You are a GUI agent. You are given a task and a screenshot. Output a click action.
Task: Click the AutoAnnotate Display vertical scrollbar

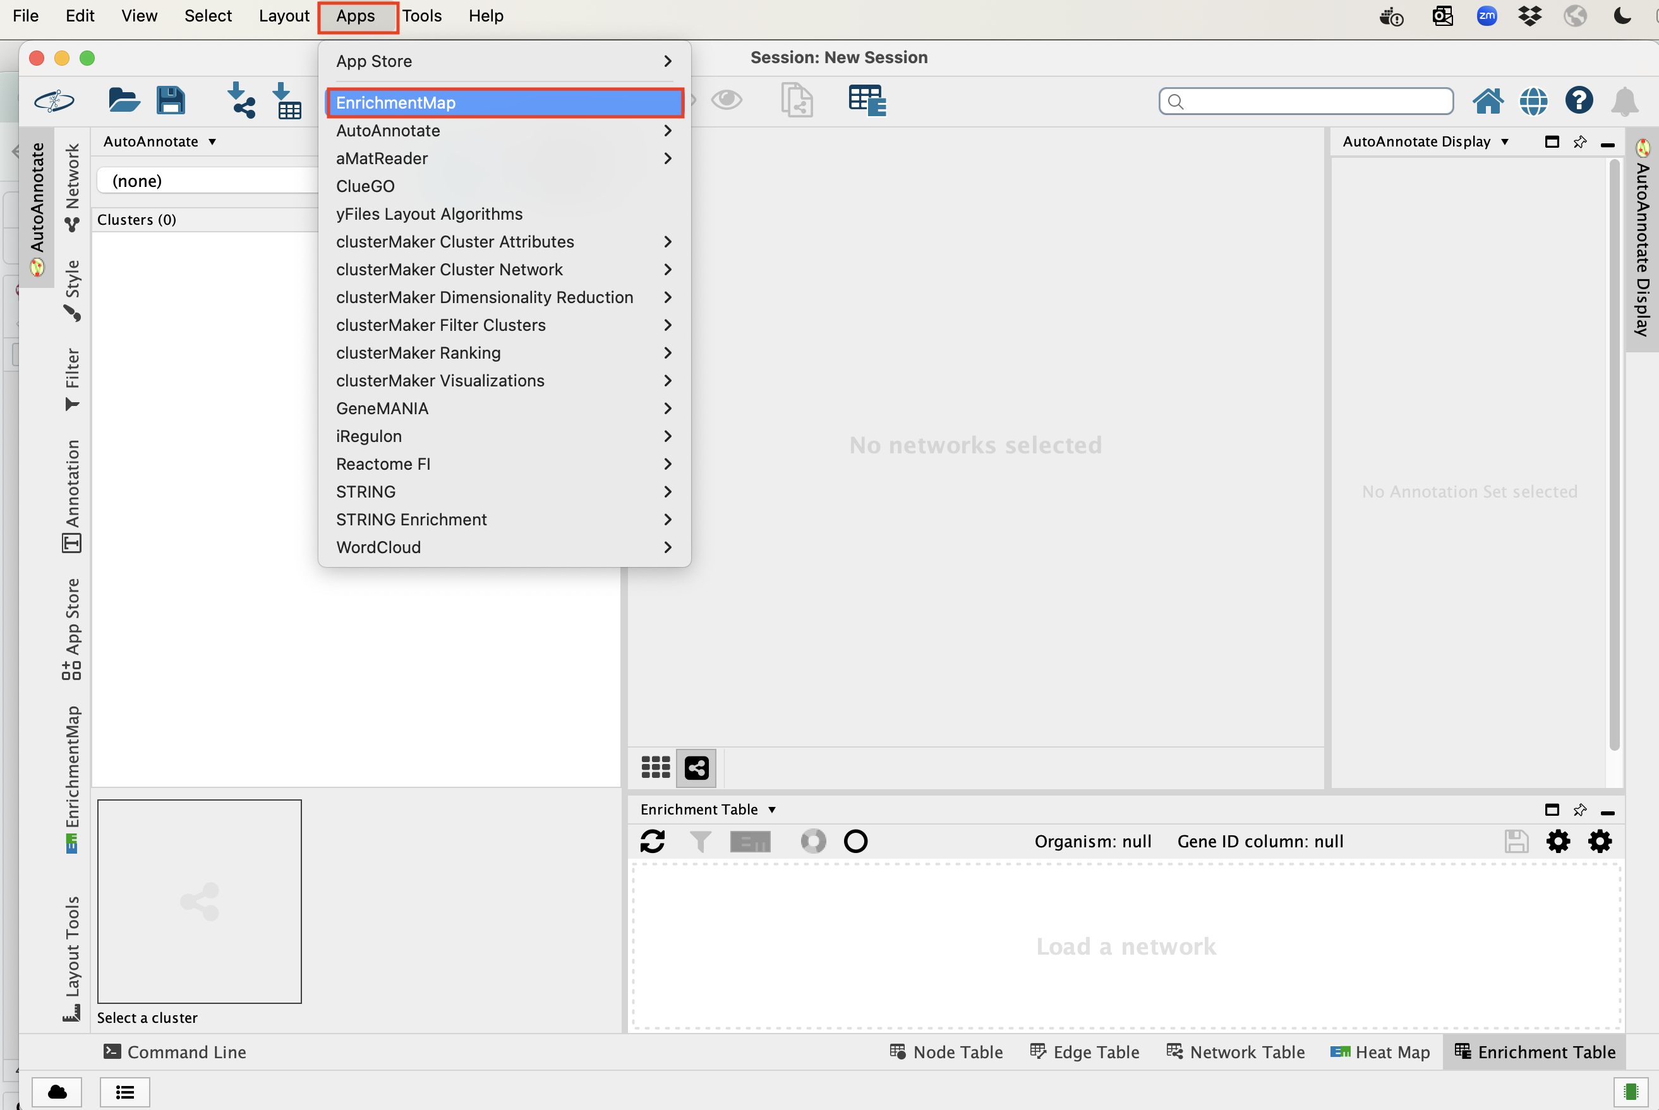1614,453
